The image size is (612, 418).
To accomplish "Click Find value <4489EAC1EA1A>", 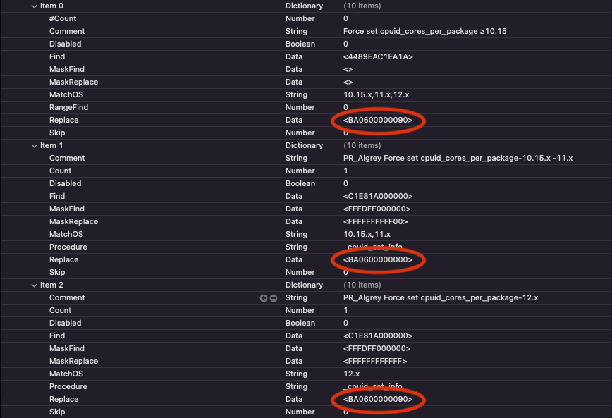I will coord(378,56).
